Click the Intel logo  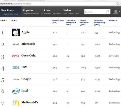(x=16, y=91)
